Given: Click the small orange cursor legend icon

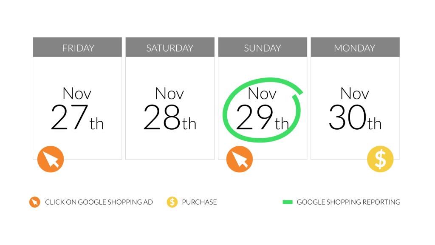Looking at the screenshot, I should coord(35,202).
